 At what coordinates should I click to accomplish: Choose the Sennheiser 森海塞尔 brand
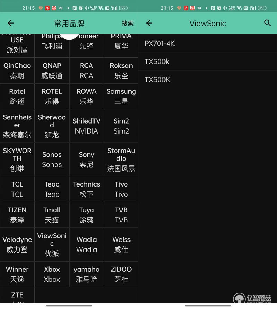click(17, 126)
